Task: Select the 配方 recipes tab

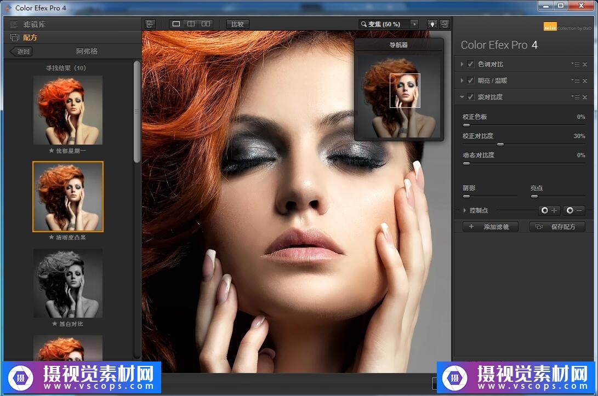Action: [x=30, y=38]
